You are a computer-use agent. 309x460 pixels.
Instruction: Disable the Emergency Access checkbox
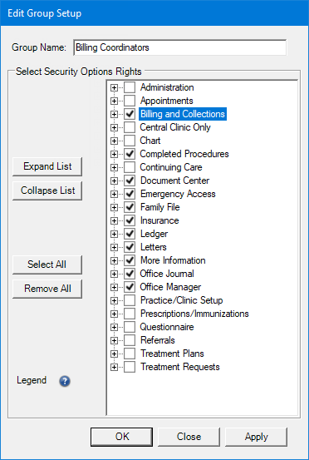[x=130, y=194]
